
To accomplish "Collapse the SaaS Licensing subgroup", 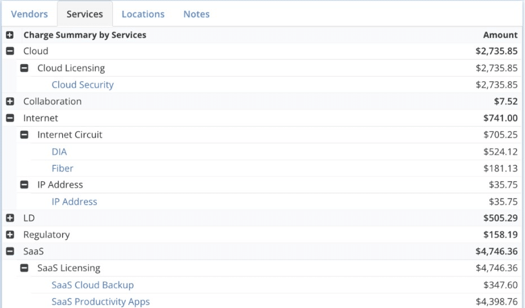I will pyautogui.click(x=24, y=269).
